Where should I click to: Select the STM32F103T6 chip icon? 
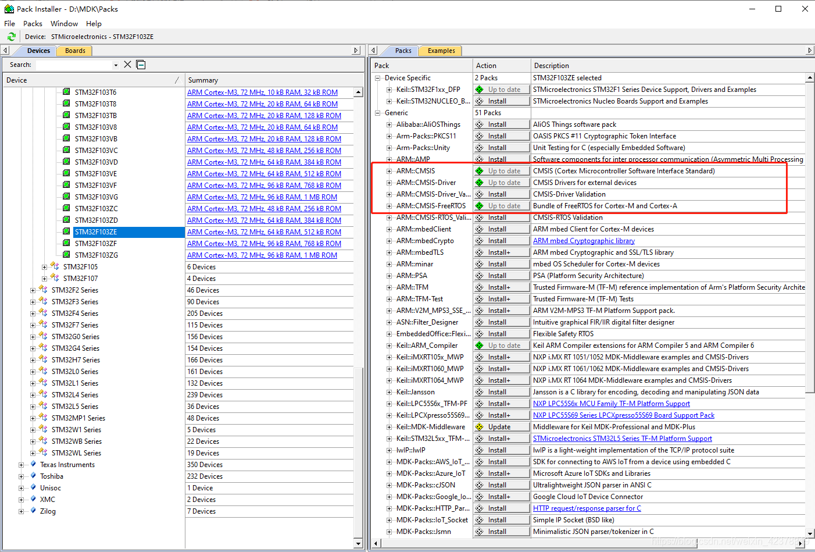point(66,92)
